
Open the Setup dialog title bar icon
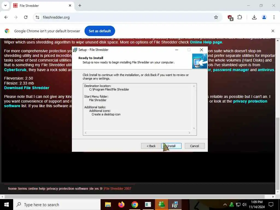pyautogui.click(x=75, y=50)
